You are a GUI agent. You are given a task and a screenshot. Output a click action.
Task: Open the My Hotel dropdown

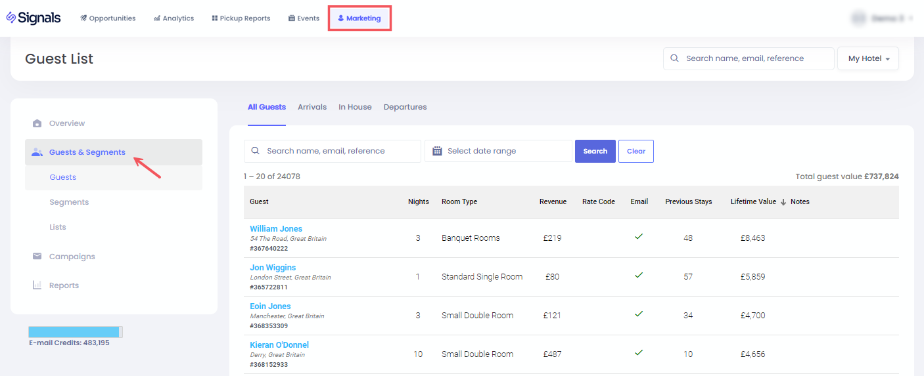tap(867, 58)
